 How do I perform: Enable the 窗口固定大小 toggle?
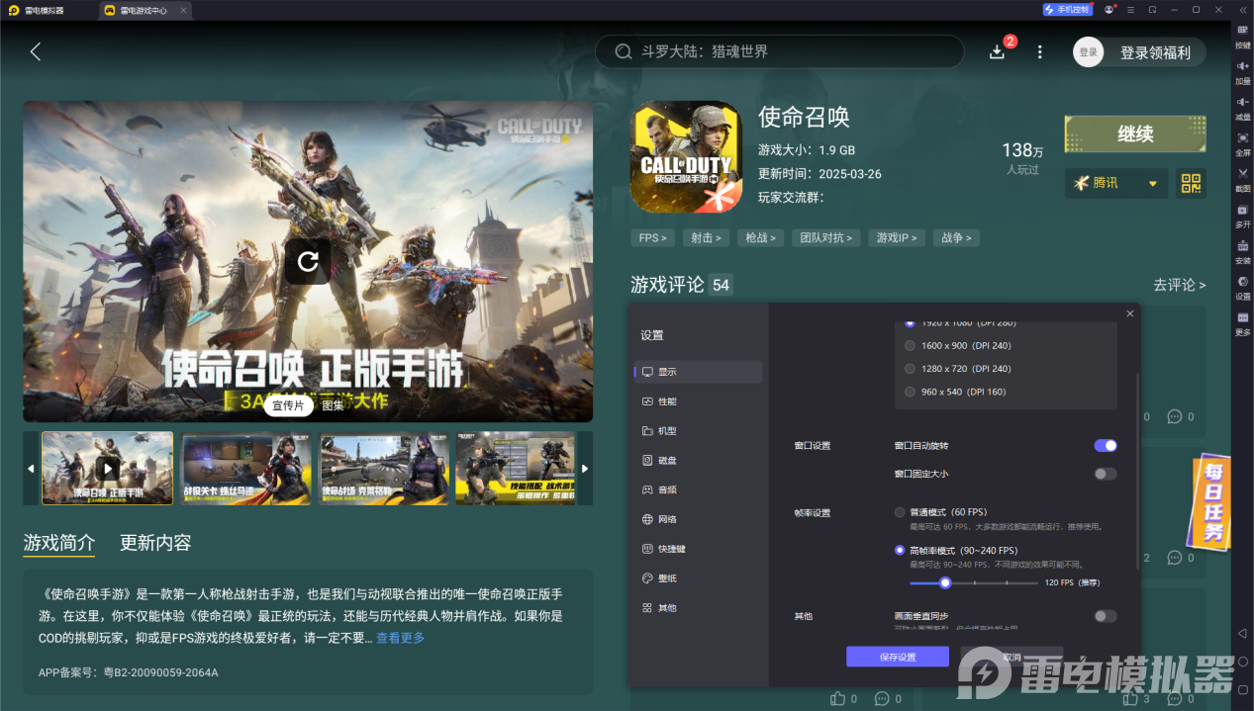pos(1105,474)
